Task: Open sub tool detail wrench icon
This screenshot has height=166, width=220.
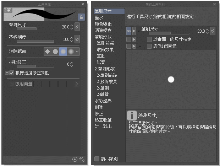Action: coord(82,159)
